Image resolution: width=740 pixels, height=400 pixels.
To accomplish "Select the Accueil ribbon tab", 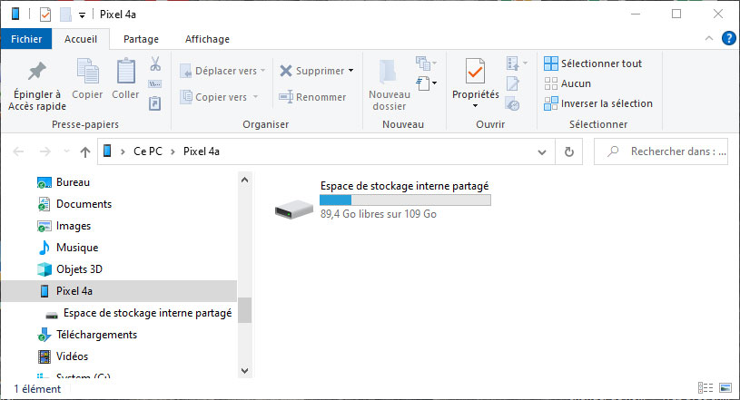I will pyautogui.click(x=81, y=39).
